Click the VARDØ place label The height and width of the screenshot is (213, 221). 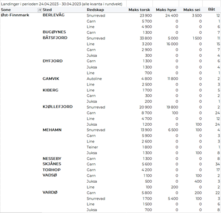[x=50, y=193]
